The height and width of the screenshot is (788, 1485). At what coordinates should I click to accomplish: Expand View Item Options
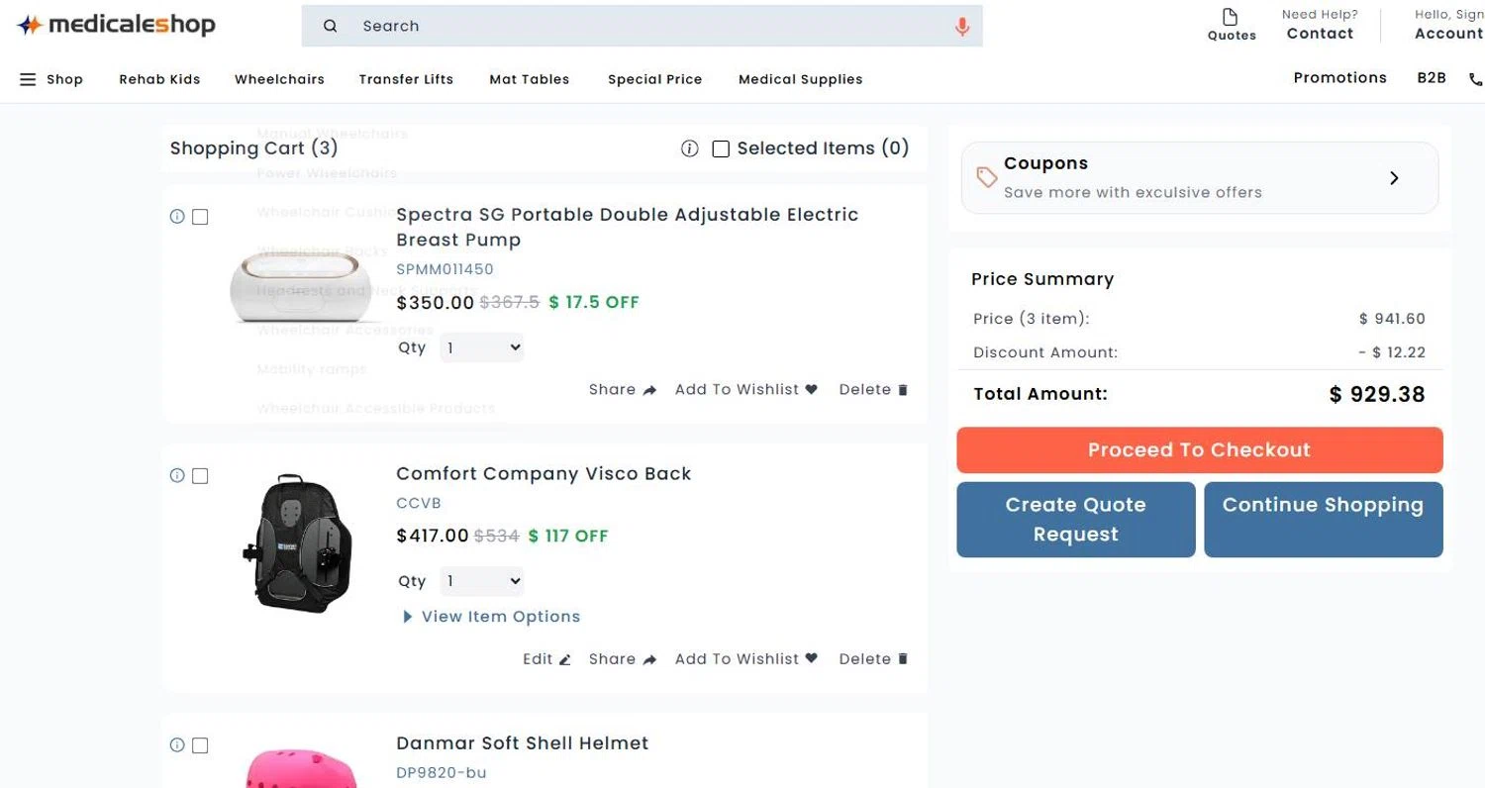click(x=491, y=617)
